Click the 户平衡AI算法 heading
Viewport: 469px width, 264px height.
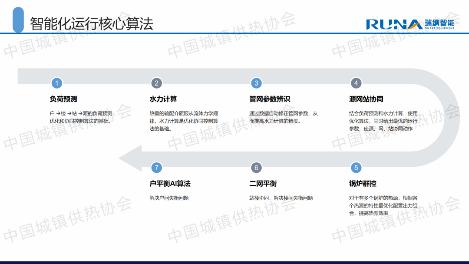click(170, 184)
